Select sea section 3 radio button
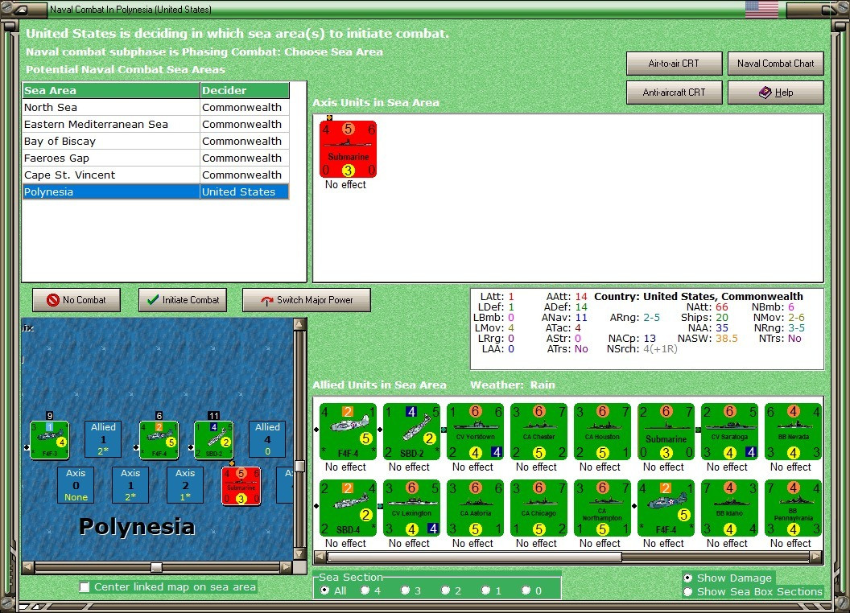Image resolution: width=850 pixels, height=613 pixels. (x=405, y=590)
